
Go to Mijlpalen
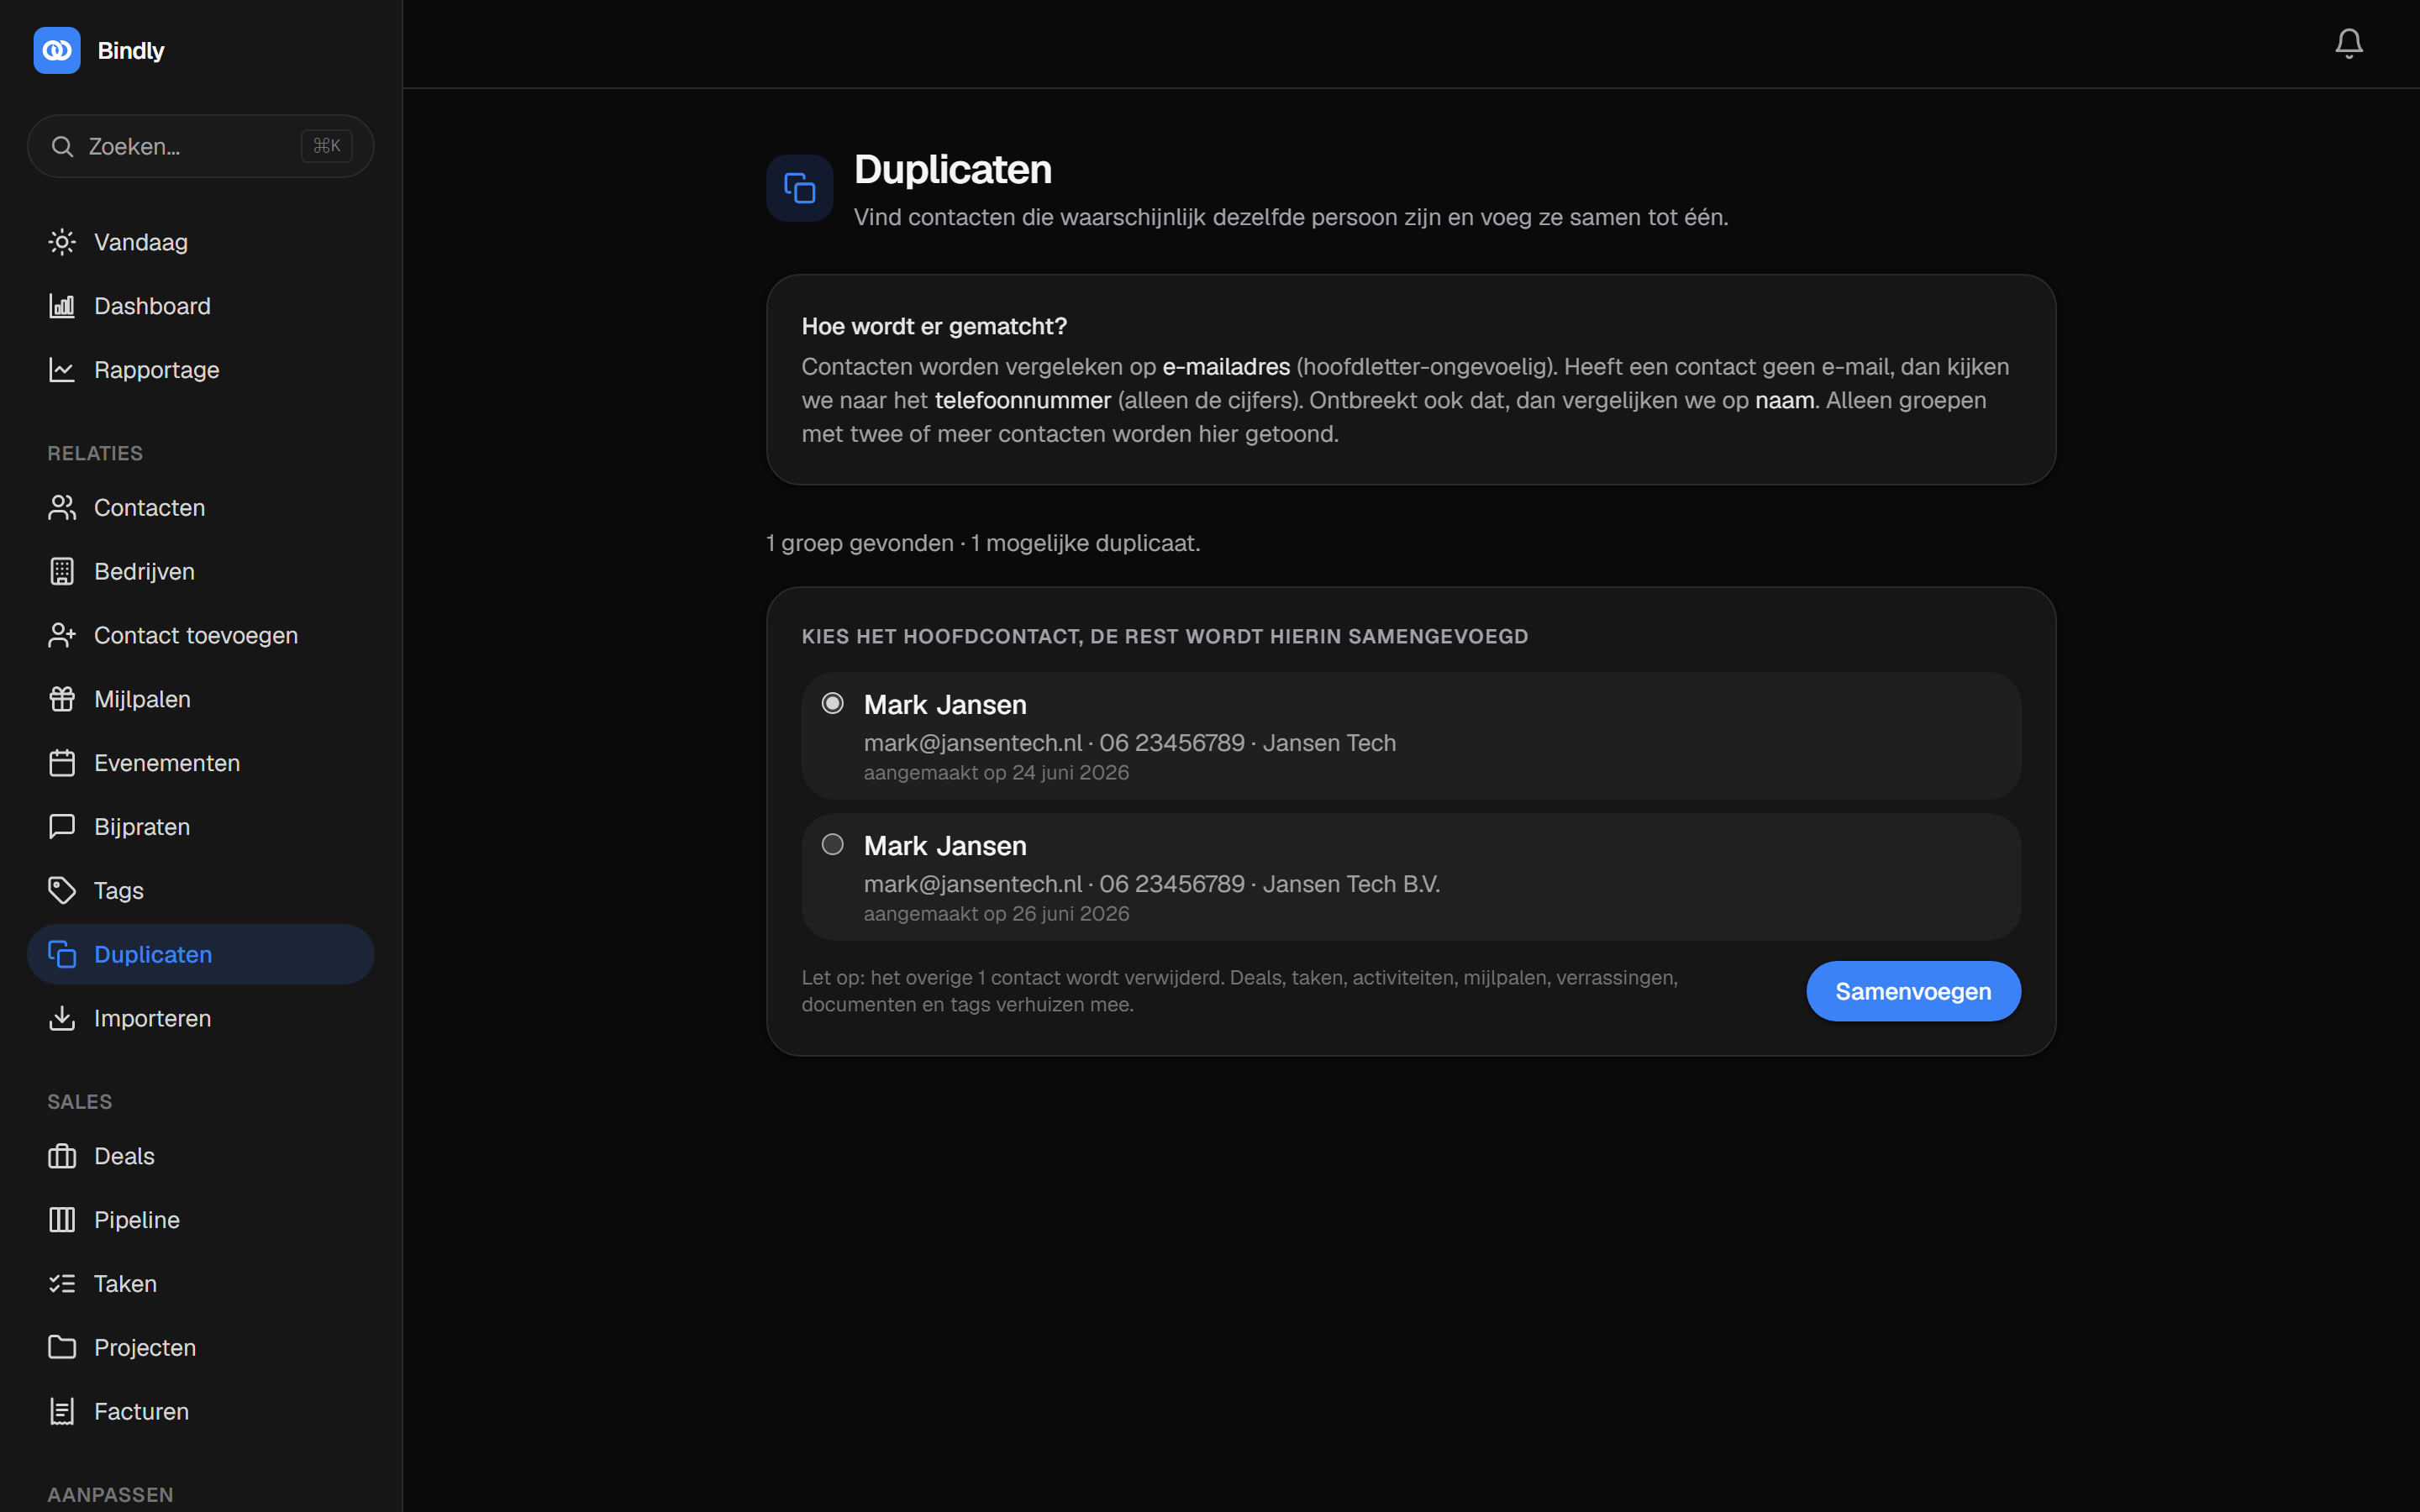pyautogui.click(x=201, y=699)
